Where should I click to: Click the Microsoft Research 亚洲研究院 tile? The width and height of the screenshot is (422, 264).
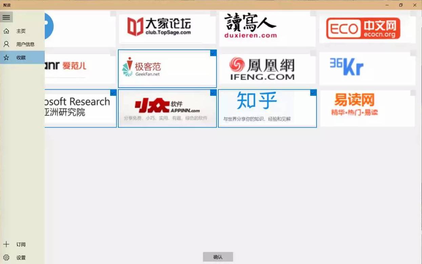pyautogui.click(x=80, y=109)
